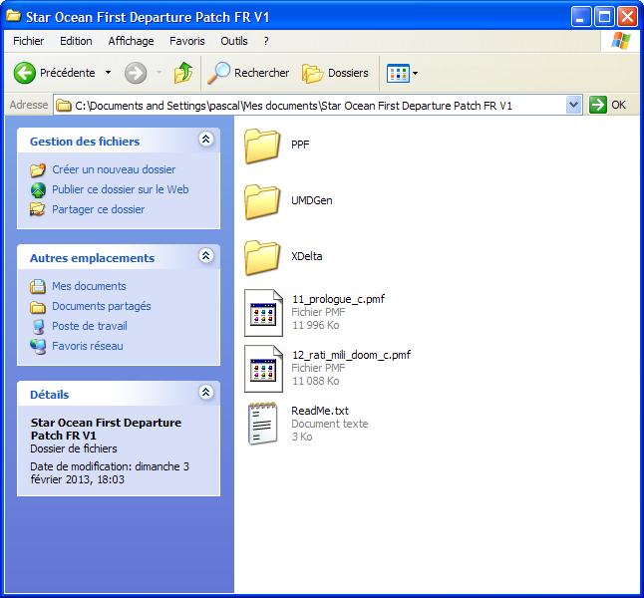
Task: Click the PPF folder name
Action: click(x=300, y=145)
